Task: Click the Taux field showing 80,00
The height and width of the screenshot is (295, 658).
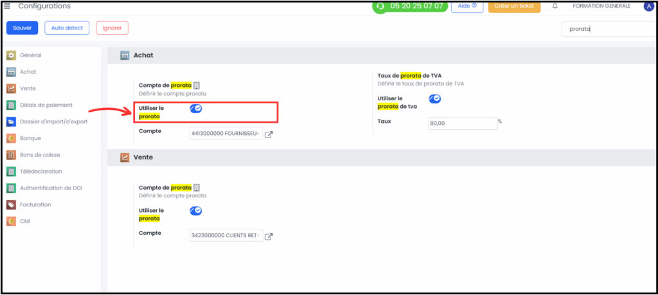Action: click(x=463, y=123)
